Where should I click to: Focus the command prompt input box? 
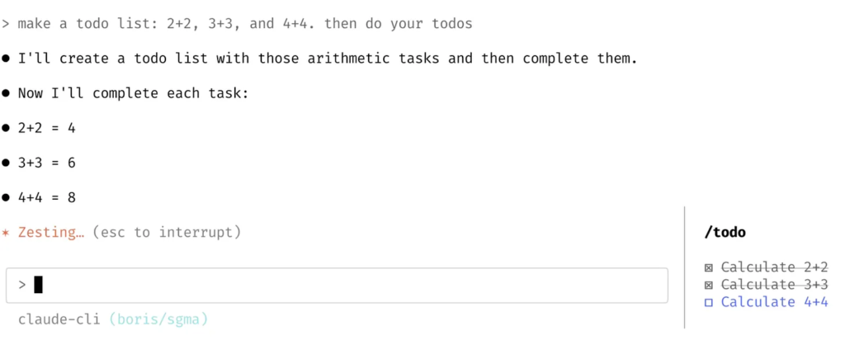[x=347, y=285]
